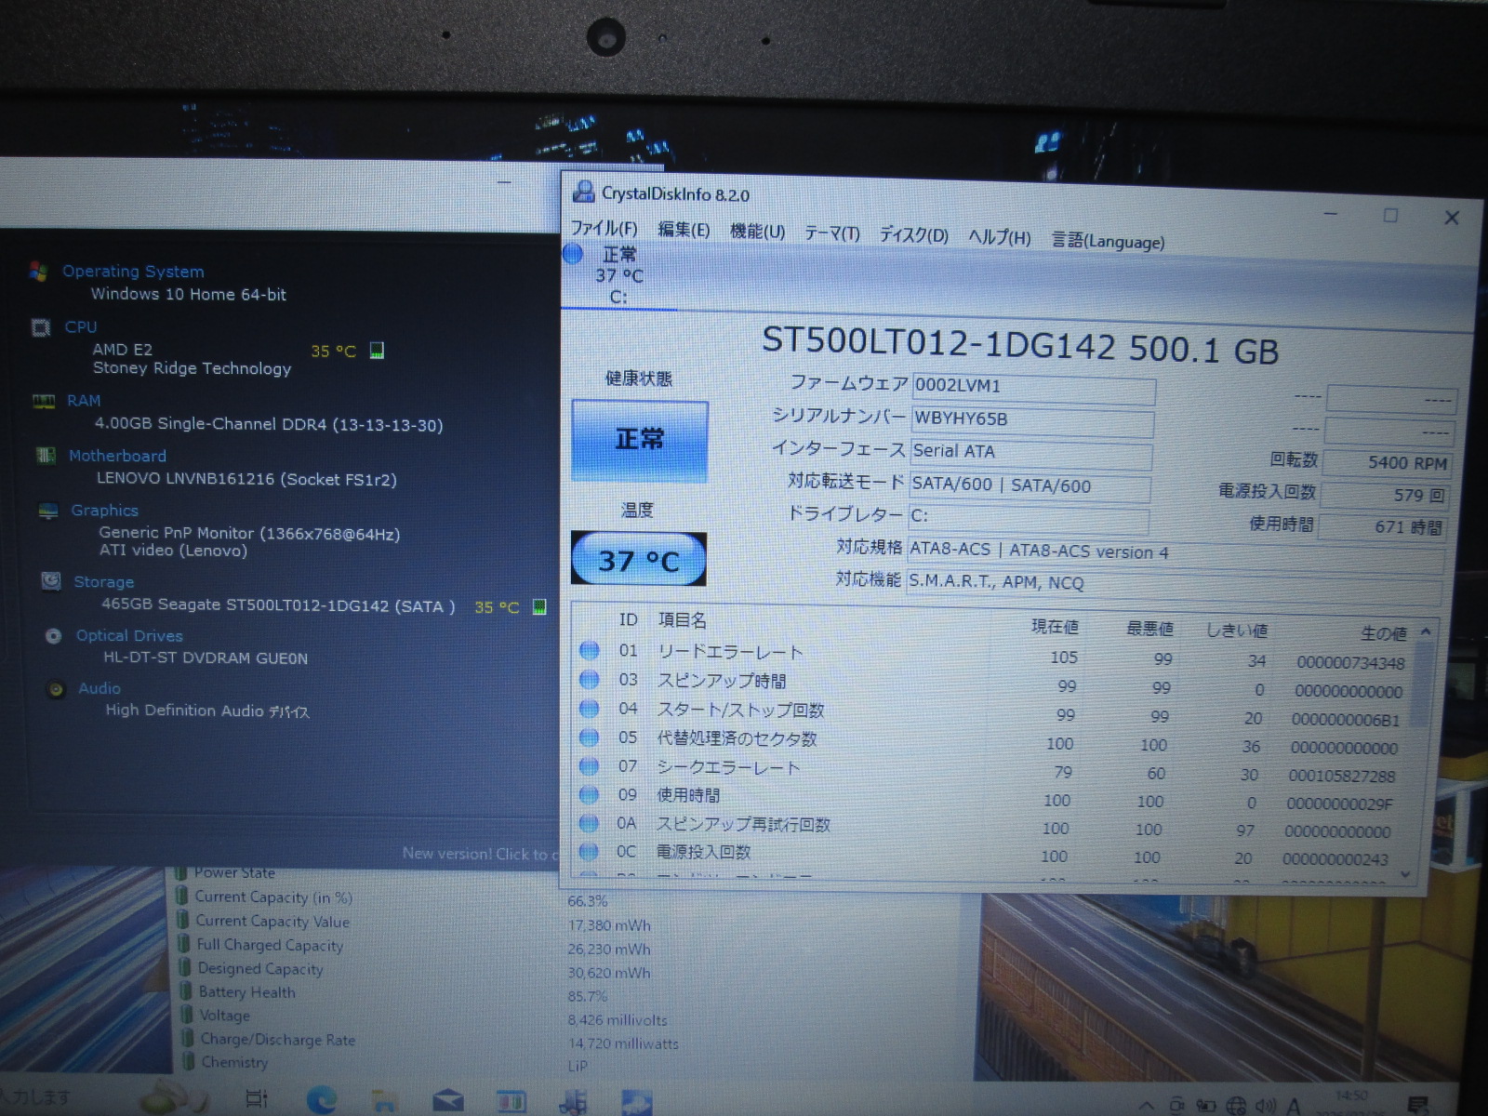Click the Motherboard heading in Speccy

point(117,456)
